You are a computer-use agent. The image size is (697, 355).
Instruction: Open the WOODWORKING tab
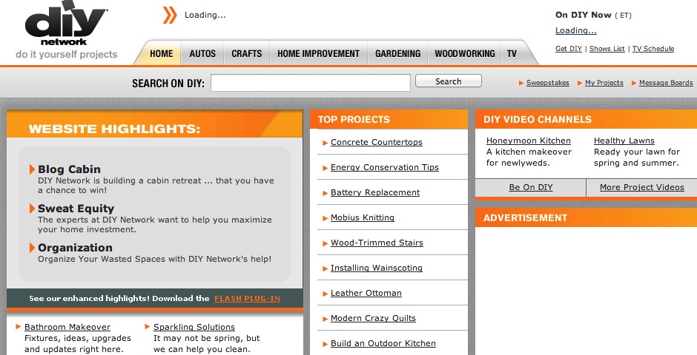pyautogui.click(x=464, y=54)
